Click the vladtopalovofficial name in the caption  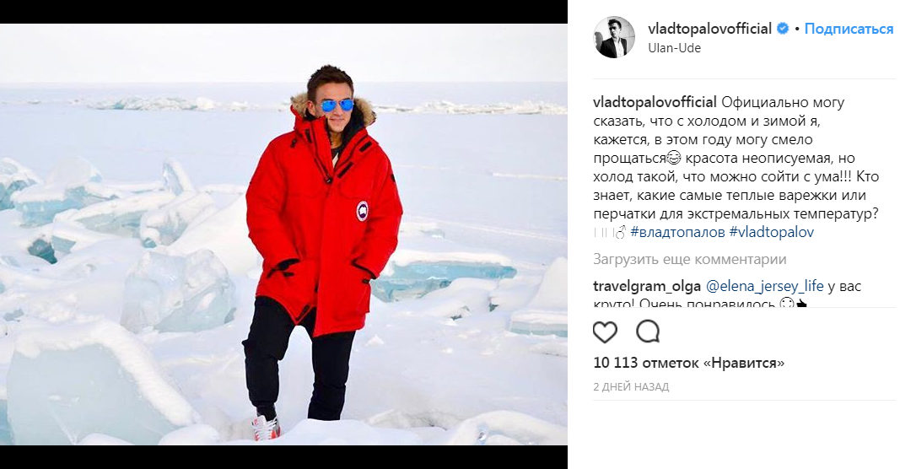pyautogui.click(x=655, y=102)
